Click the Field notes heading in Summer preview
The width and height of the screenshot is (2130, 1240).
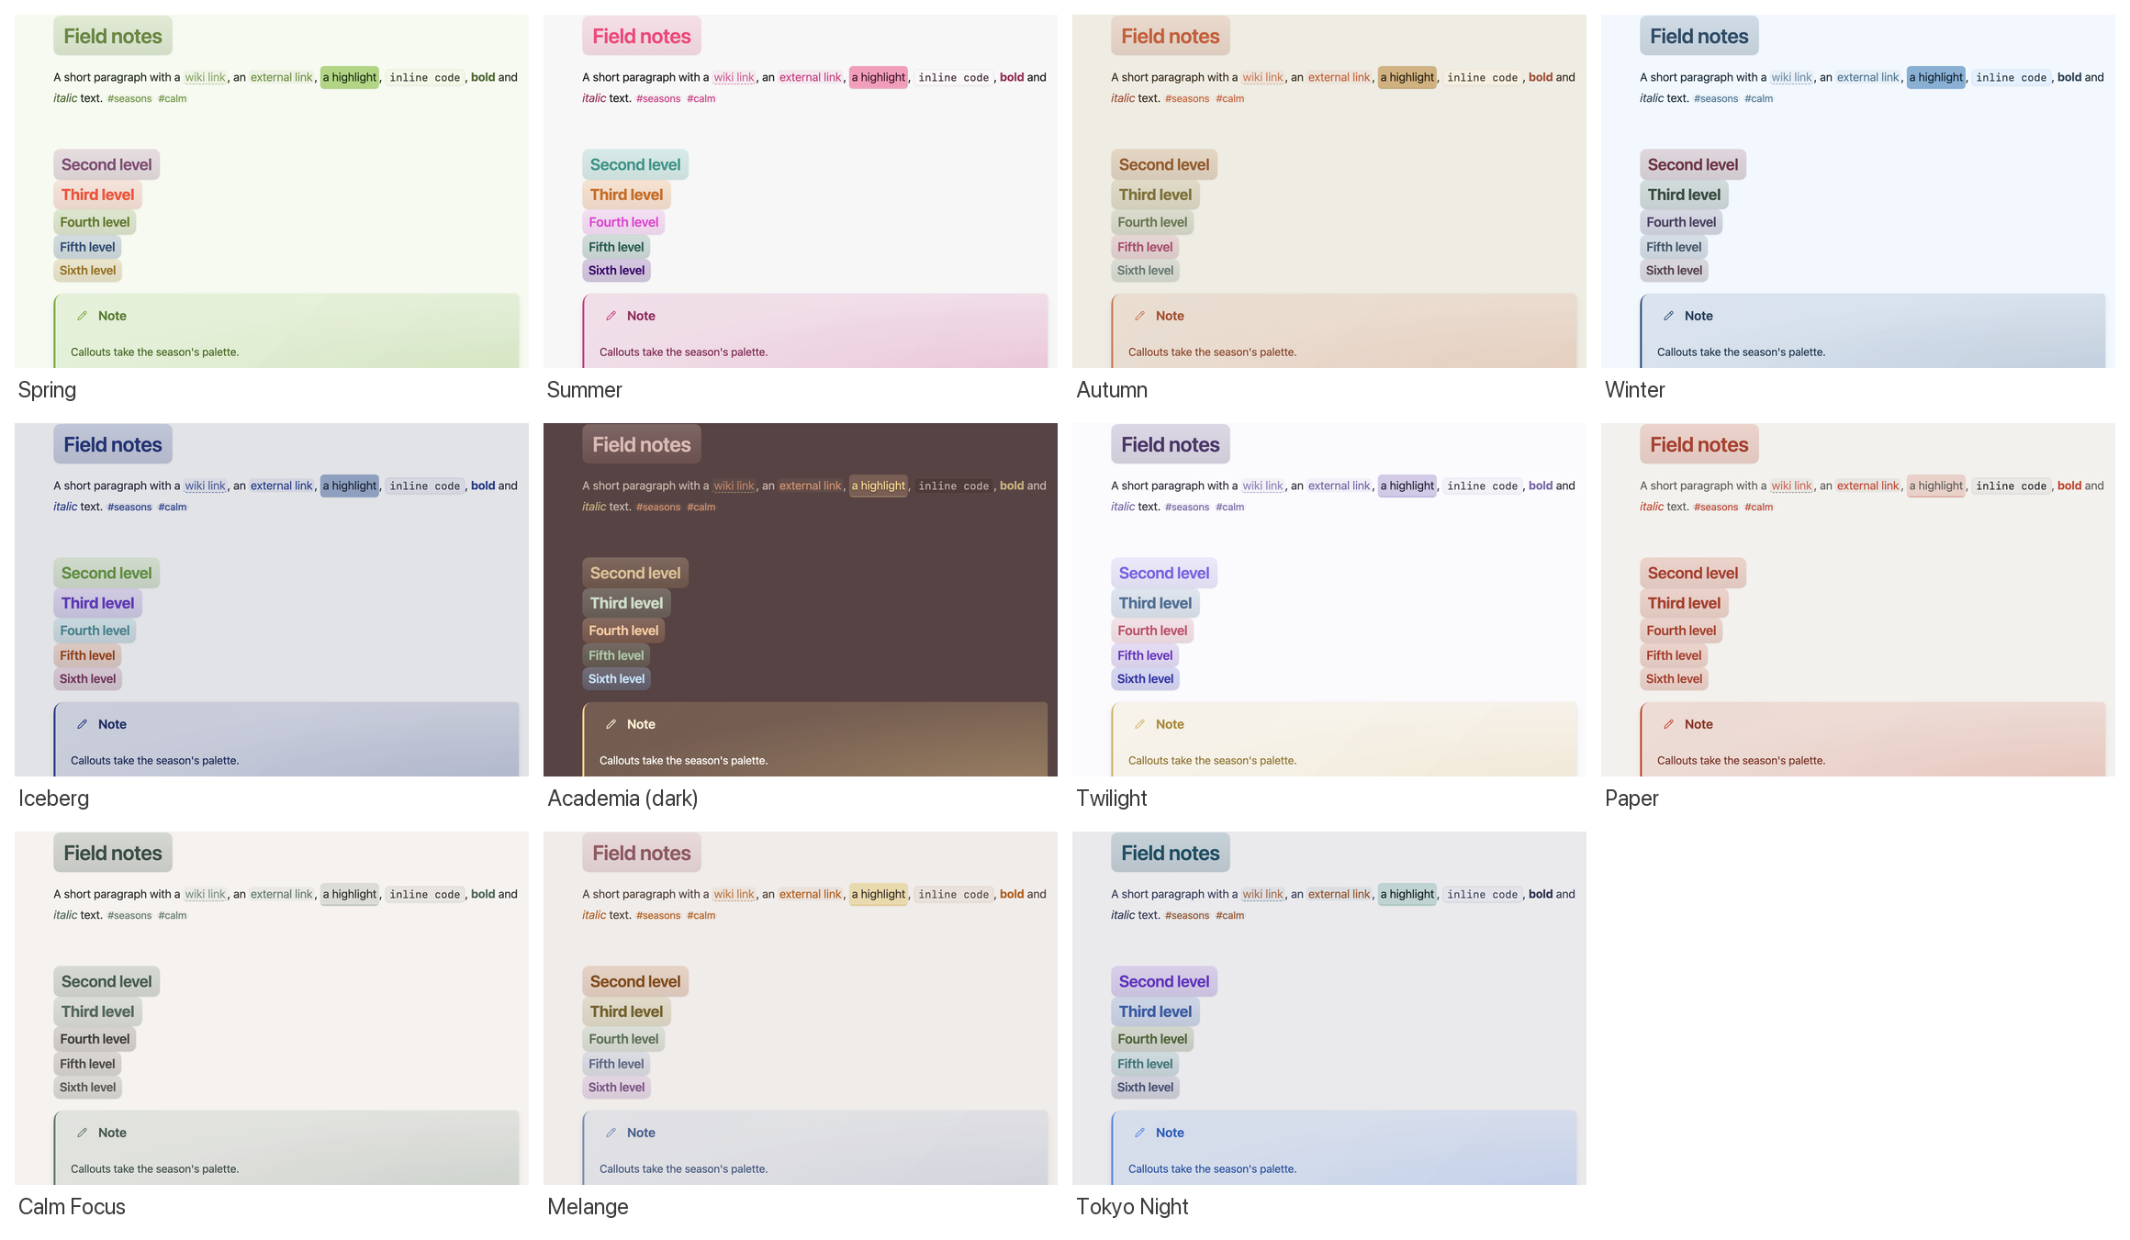coord(642,36)
